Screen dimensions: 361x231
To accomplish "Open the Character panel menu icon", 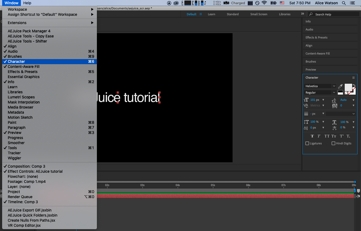I will point(353,78).
